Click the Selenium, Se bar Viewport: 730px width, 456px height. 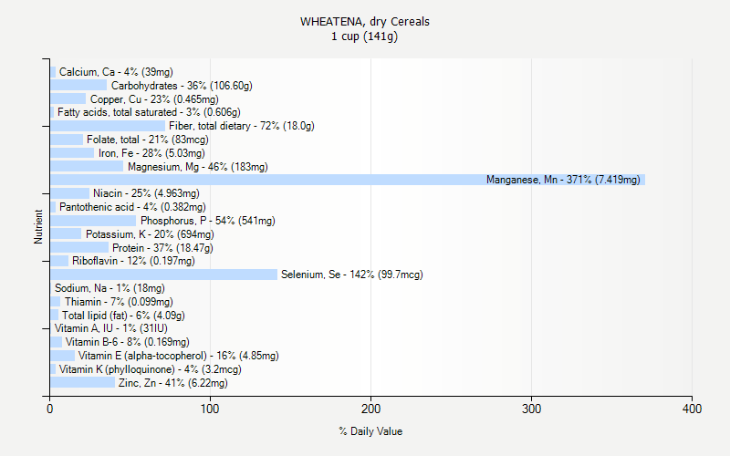(x=163, y=275)
